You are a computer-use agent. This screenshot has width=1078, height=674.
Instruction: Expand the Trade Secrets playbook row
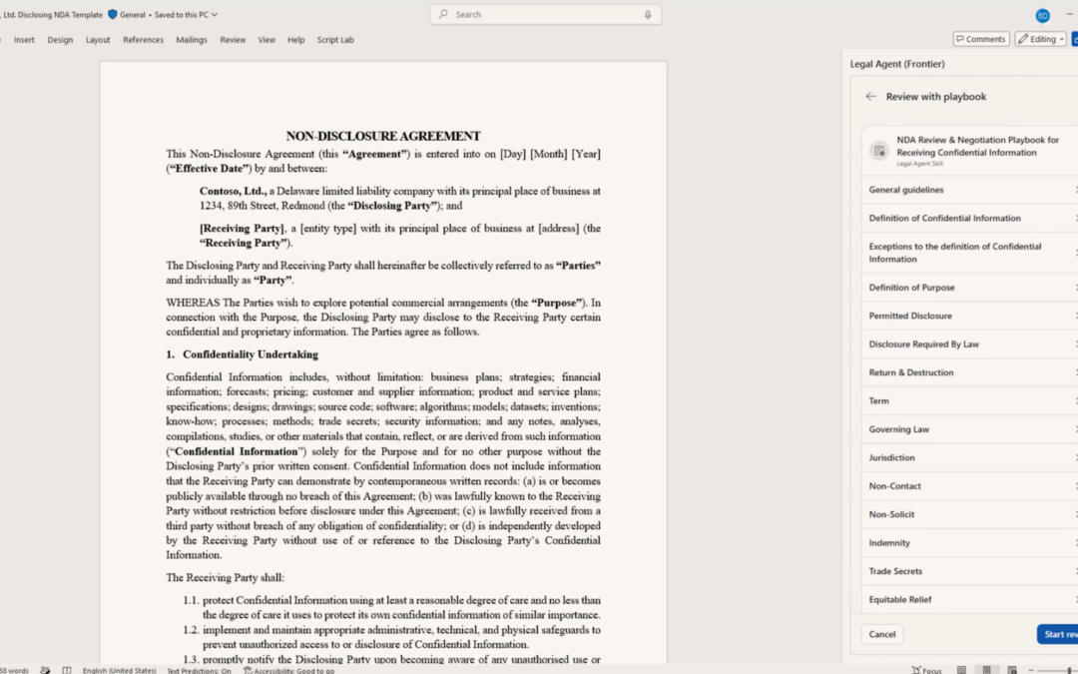pos(969,571)
